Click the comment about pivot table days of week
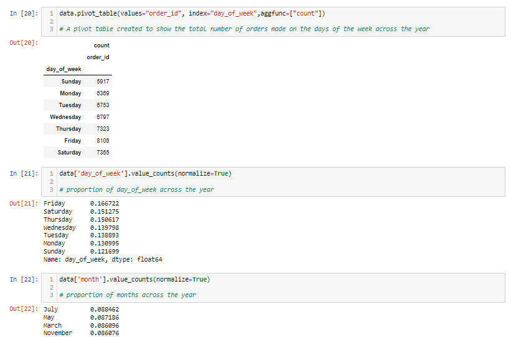This screenshot has width=511, height=337. 244,29
